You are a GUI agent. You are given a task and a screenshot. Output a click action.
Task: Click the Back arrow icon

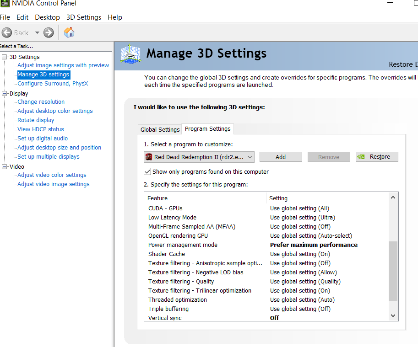[x=7, y=33]
